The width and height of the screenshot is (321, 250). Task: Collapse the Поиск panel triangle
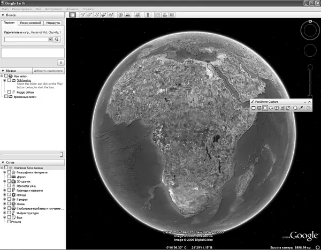pyautogui.click(x=3, y=15)
